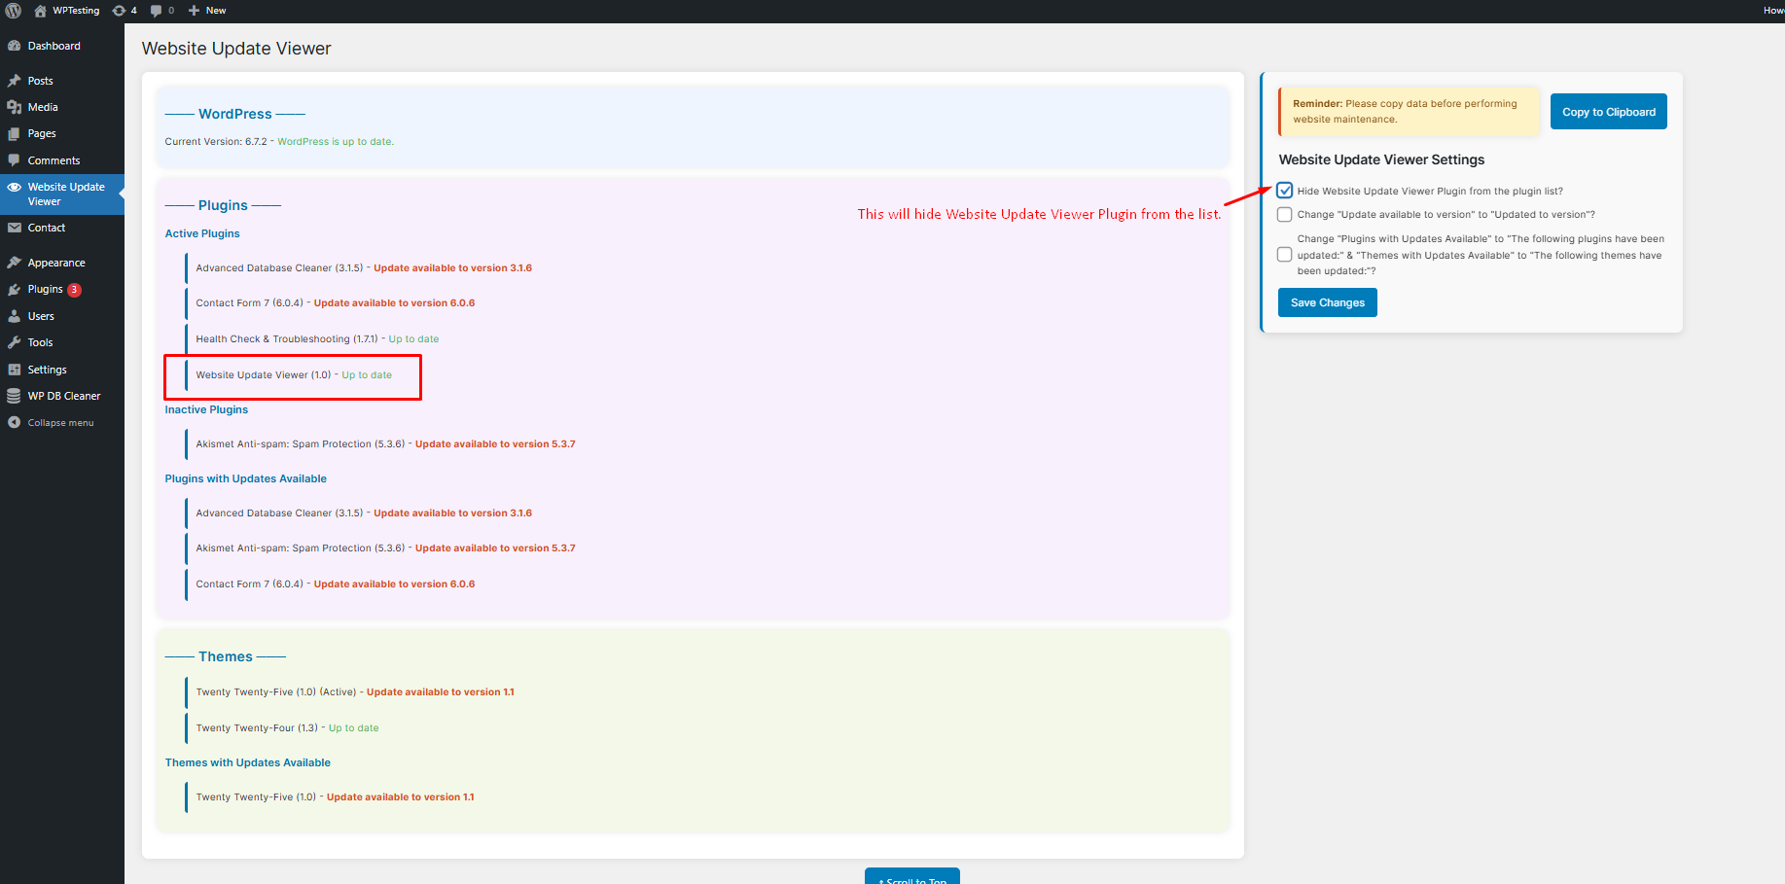Tick the 'following plugins have been updated' checkbox
This screenshot has height=884, width=1785.
pyautogui.click(x=1285, y=255)
